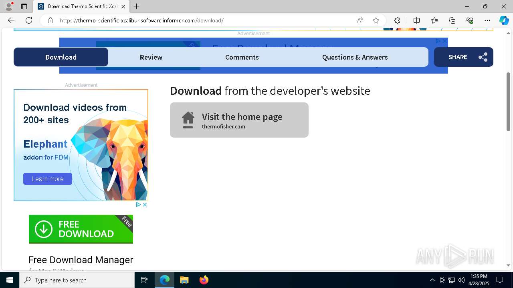Open the notification center icon

click(500, 280)
